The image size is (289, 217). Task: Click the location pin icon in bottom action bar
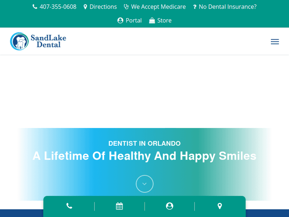click(220, 206)
